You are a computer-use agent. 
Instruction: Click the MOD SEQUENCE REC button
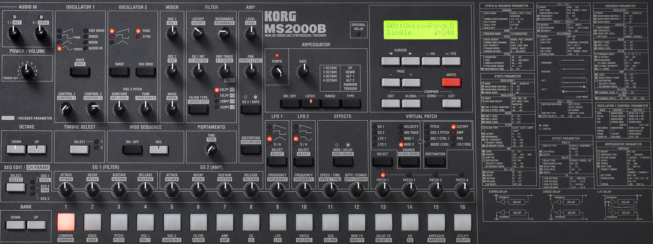[159, 149]
